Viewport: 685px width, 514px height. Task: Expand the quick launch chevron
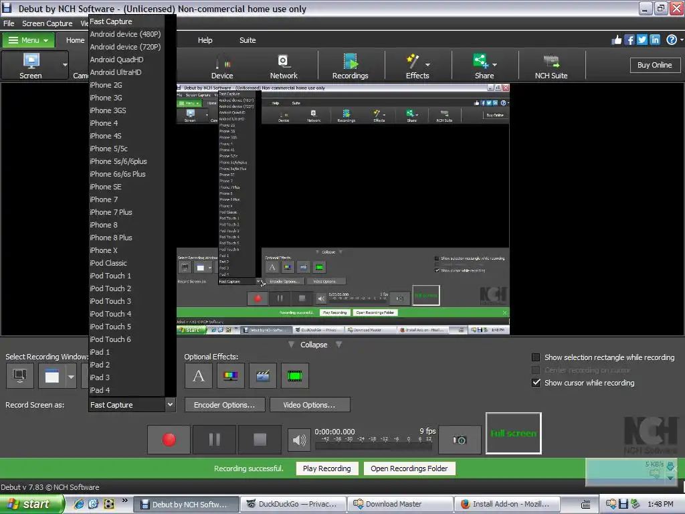pos(125,501)
